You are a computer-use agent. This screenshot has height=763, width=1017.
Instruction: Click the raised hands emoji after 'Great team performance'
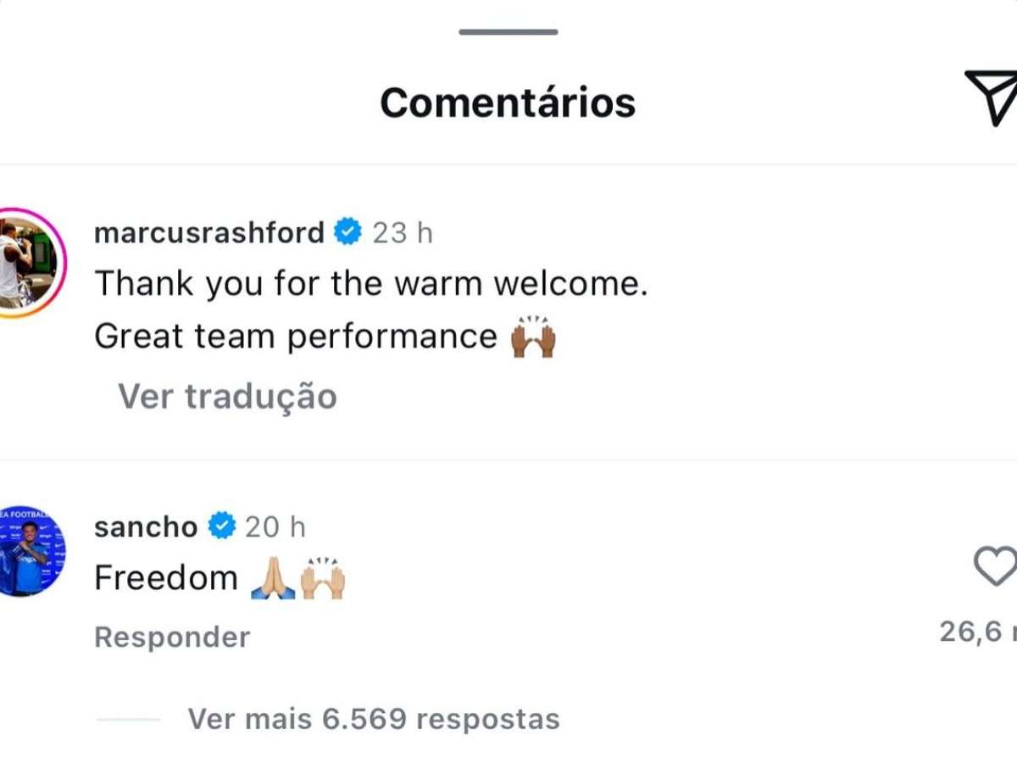point(533,337)
